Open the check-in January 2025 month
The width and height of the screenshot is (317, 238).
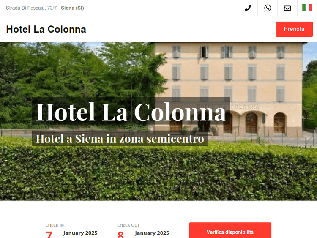80,233
